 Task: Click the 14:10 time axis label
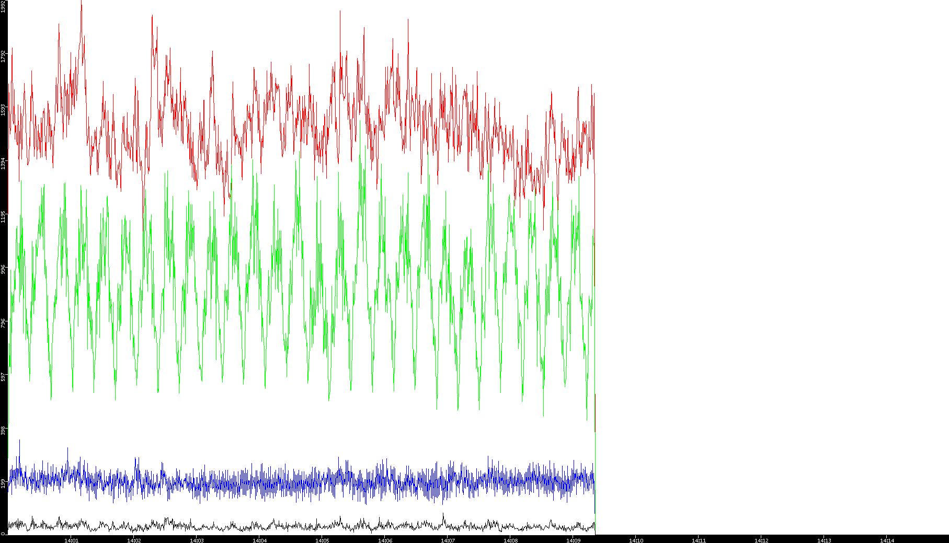636,540
